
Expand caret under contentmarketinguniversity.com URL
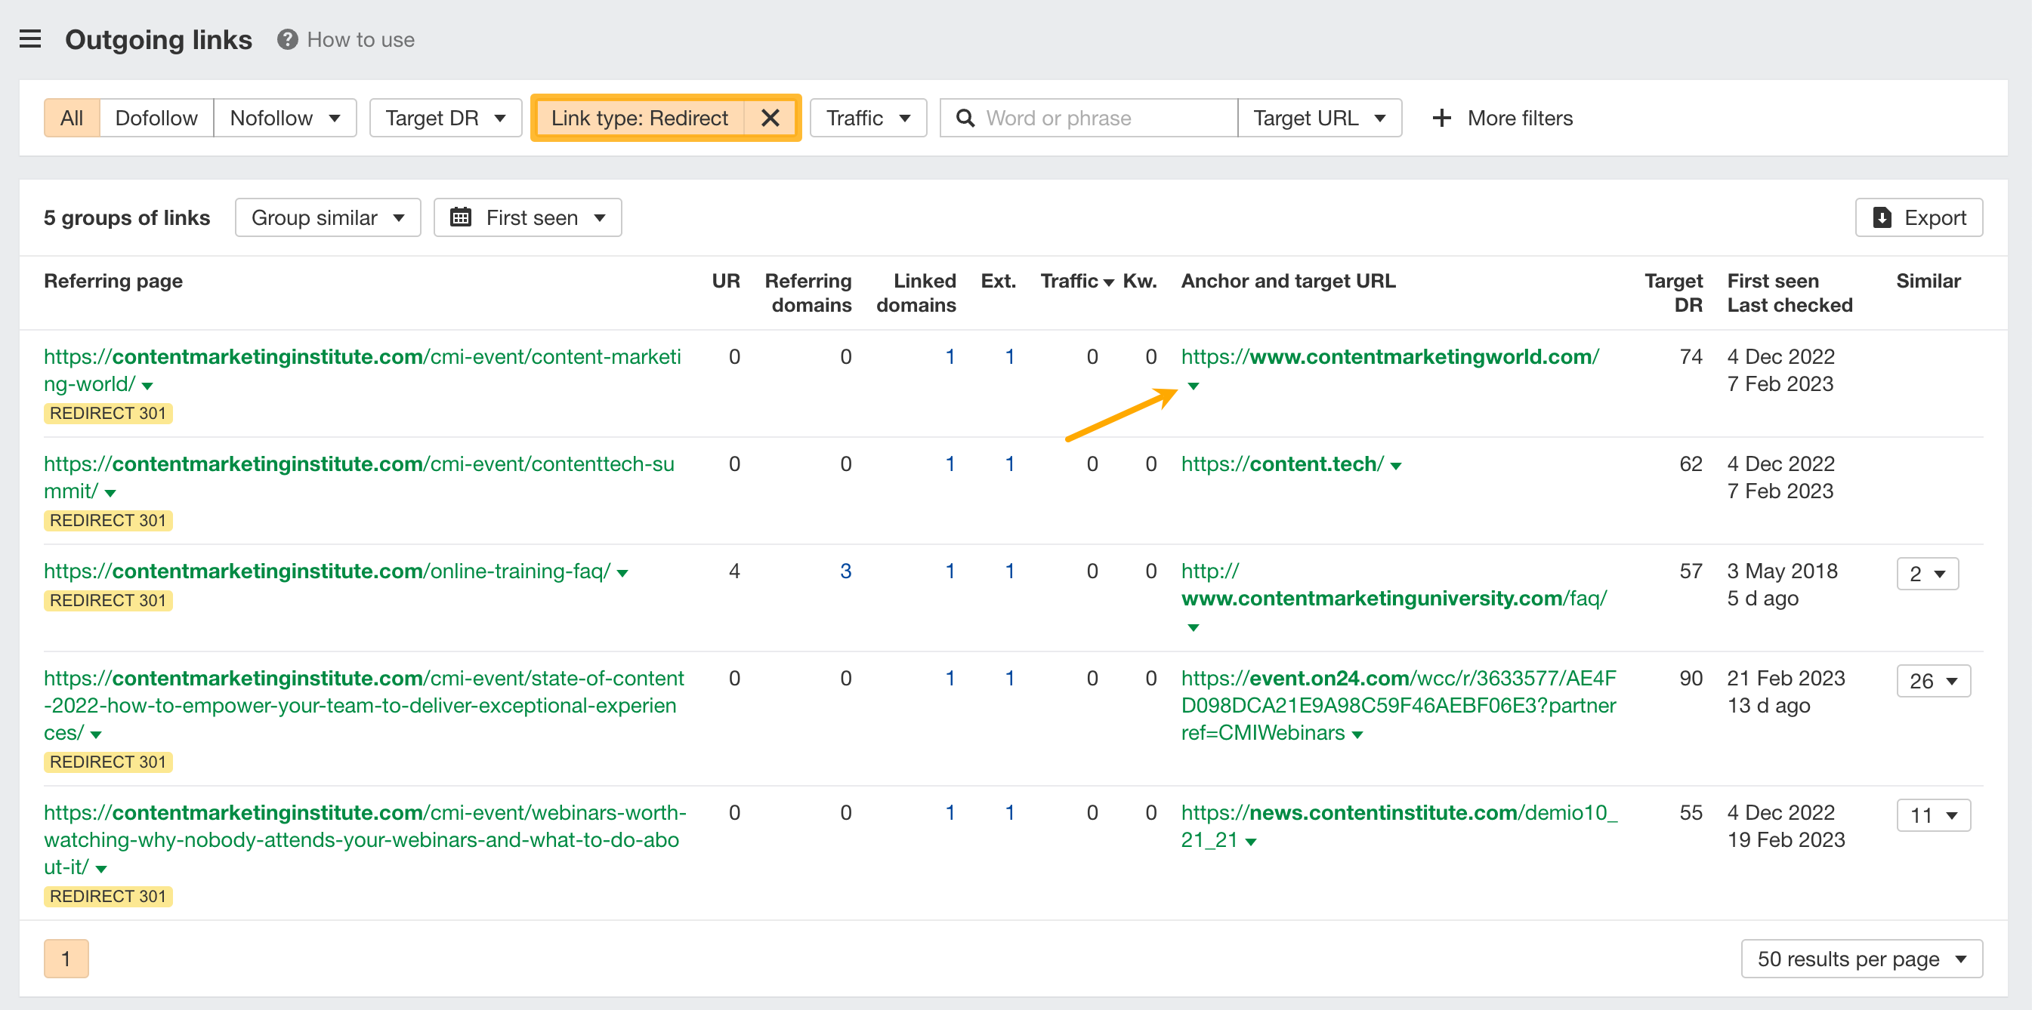point(1193,627)
